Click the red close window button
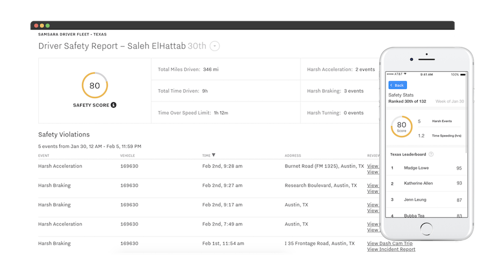Viewport: 490px width, 272px height. pyautogui.click(x=36, y=26)
